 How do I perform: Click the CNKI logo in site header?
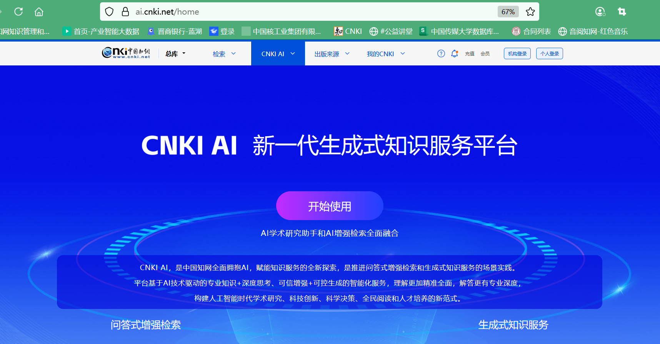126,53
